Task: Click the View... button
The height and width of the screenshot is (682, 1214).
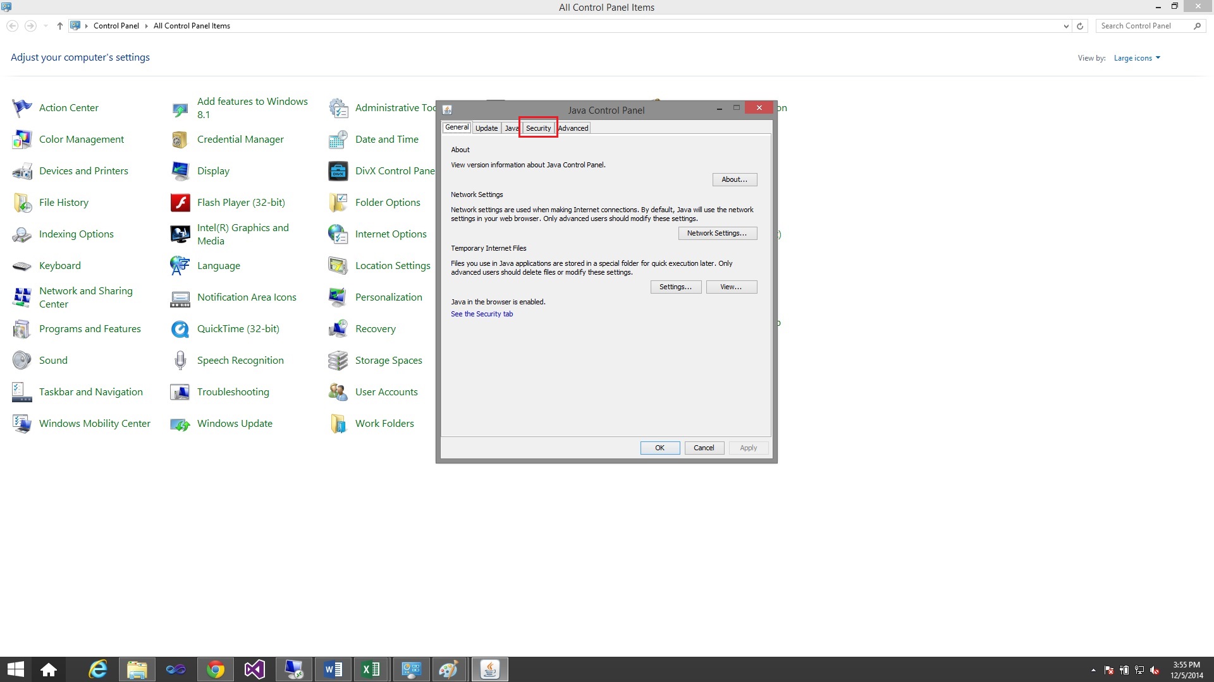Action: (732, 287)
